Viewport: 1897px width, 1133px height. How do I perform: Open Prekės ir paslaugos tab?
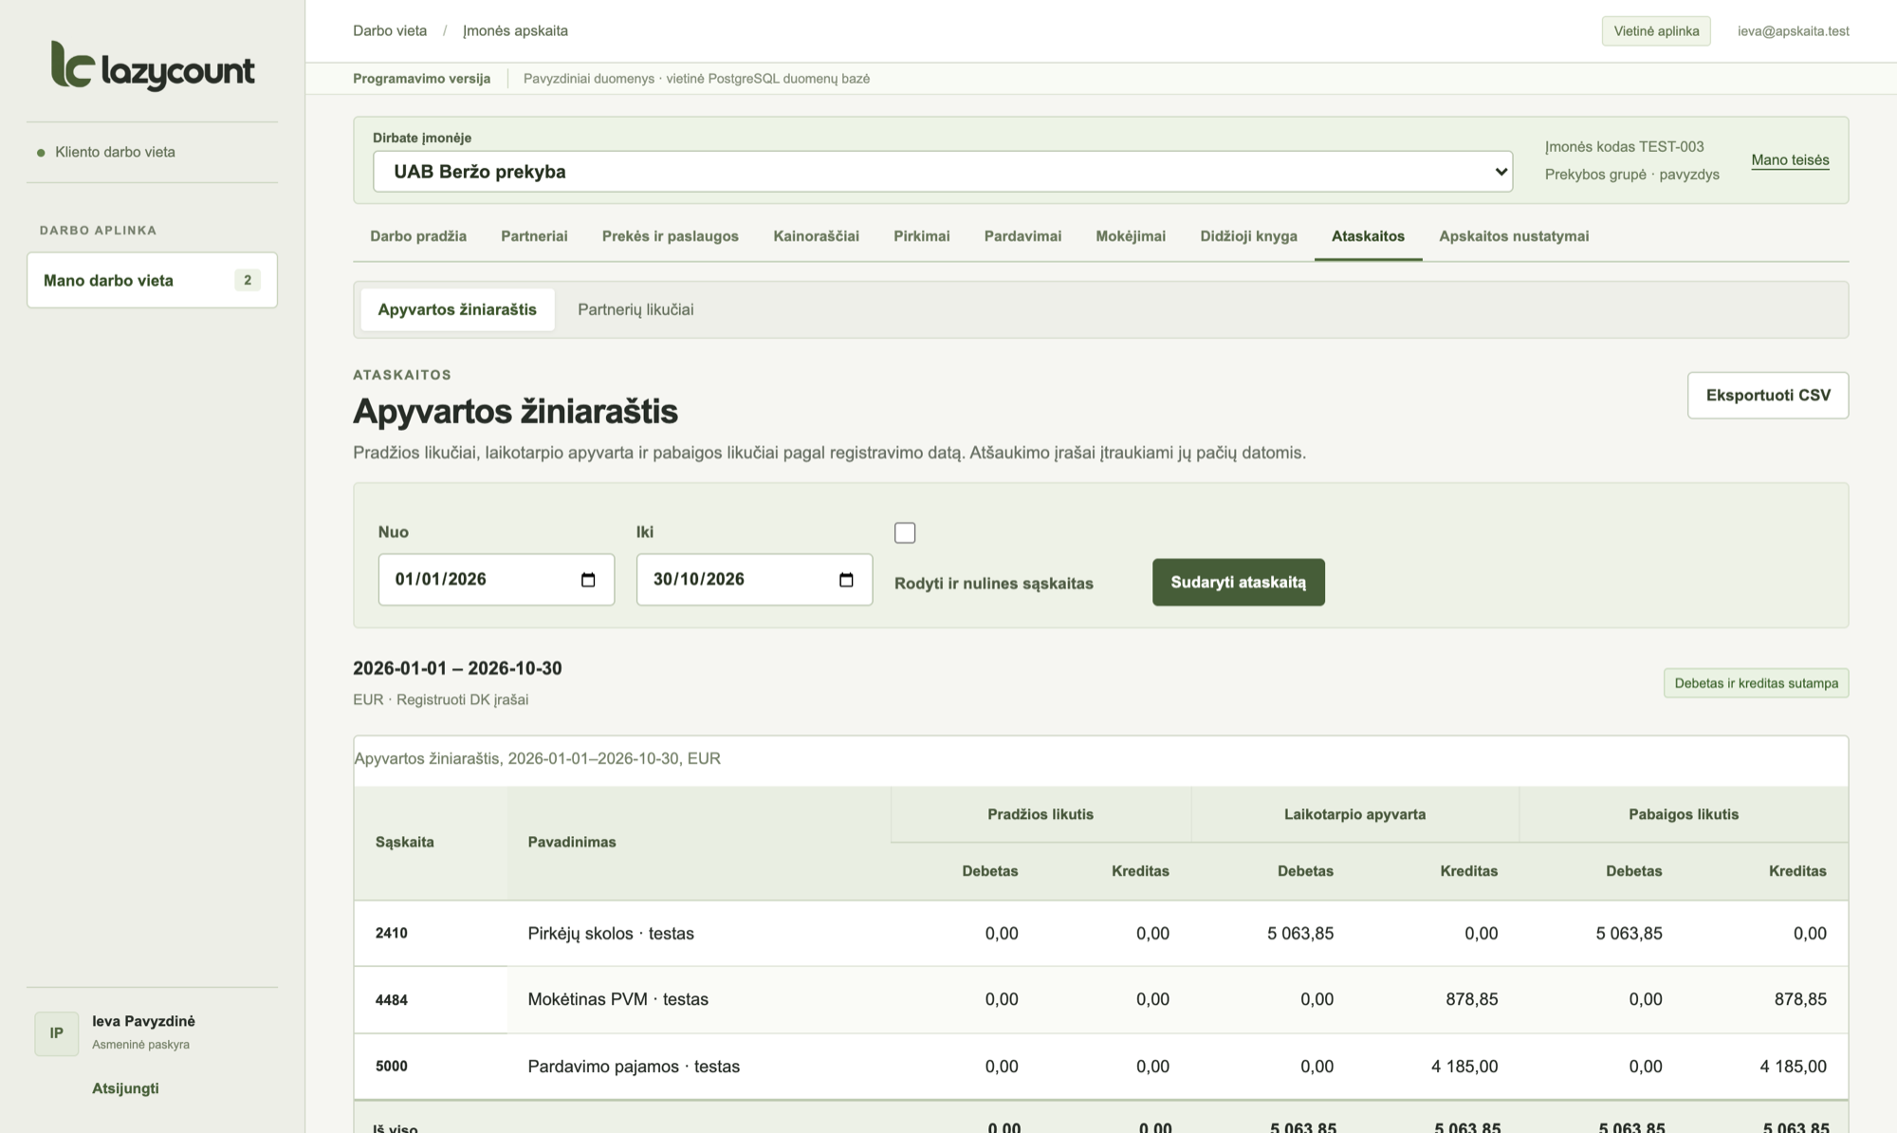670,236
